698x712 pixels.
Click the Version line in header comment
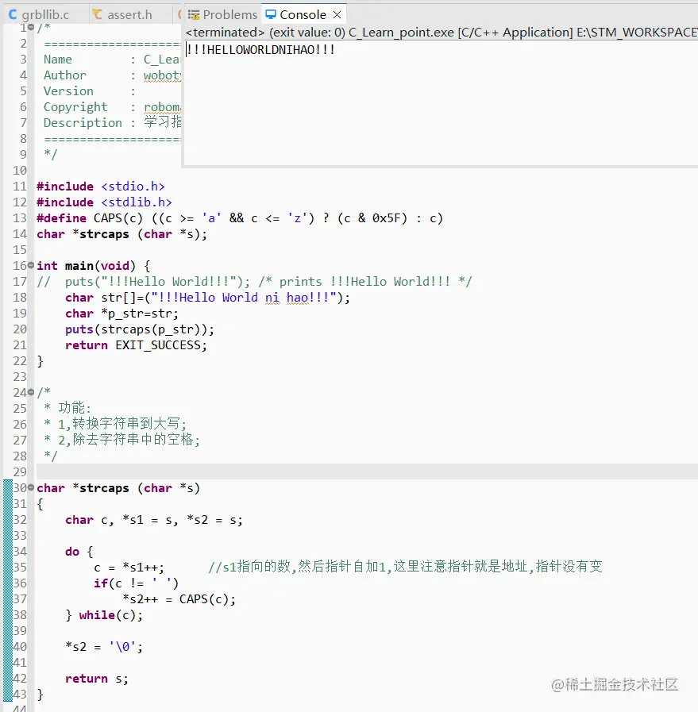point(90,91)
